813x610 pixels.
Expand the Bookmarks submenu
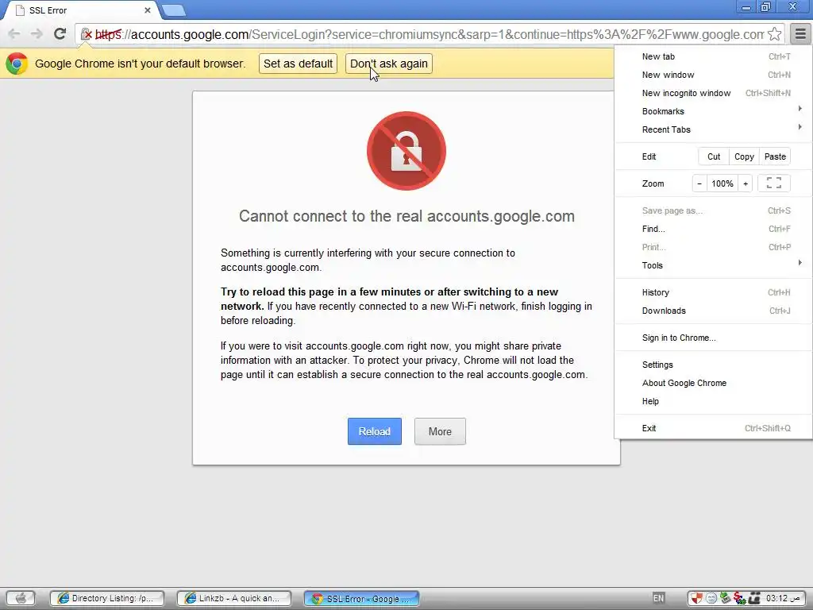click(714, 111)
